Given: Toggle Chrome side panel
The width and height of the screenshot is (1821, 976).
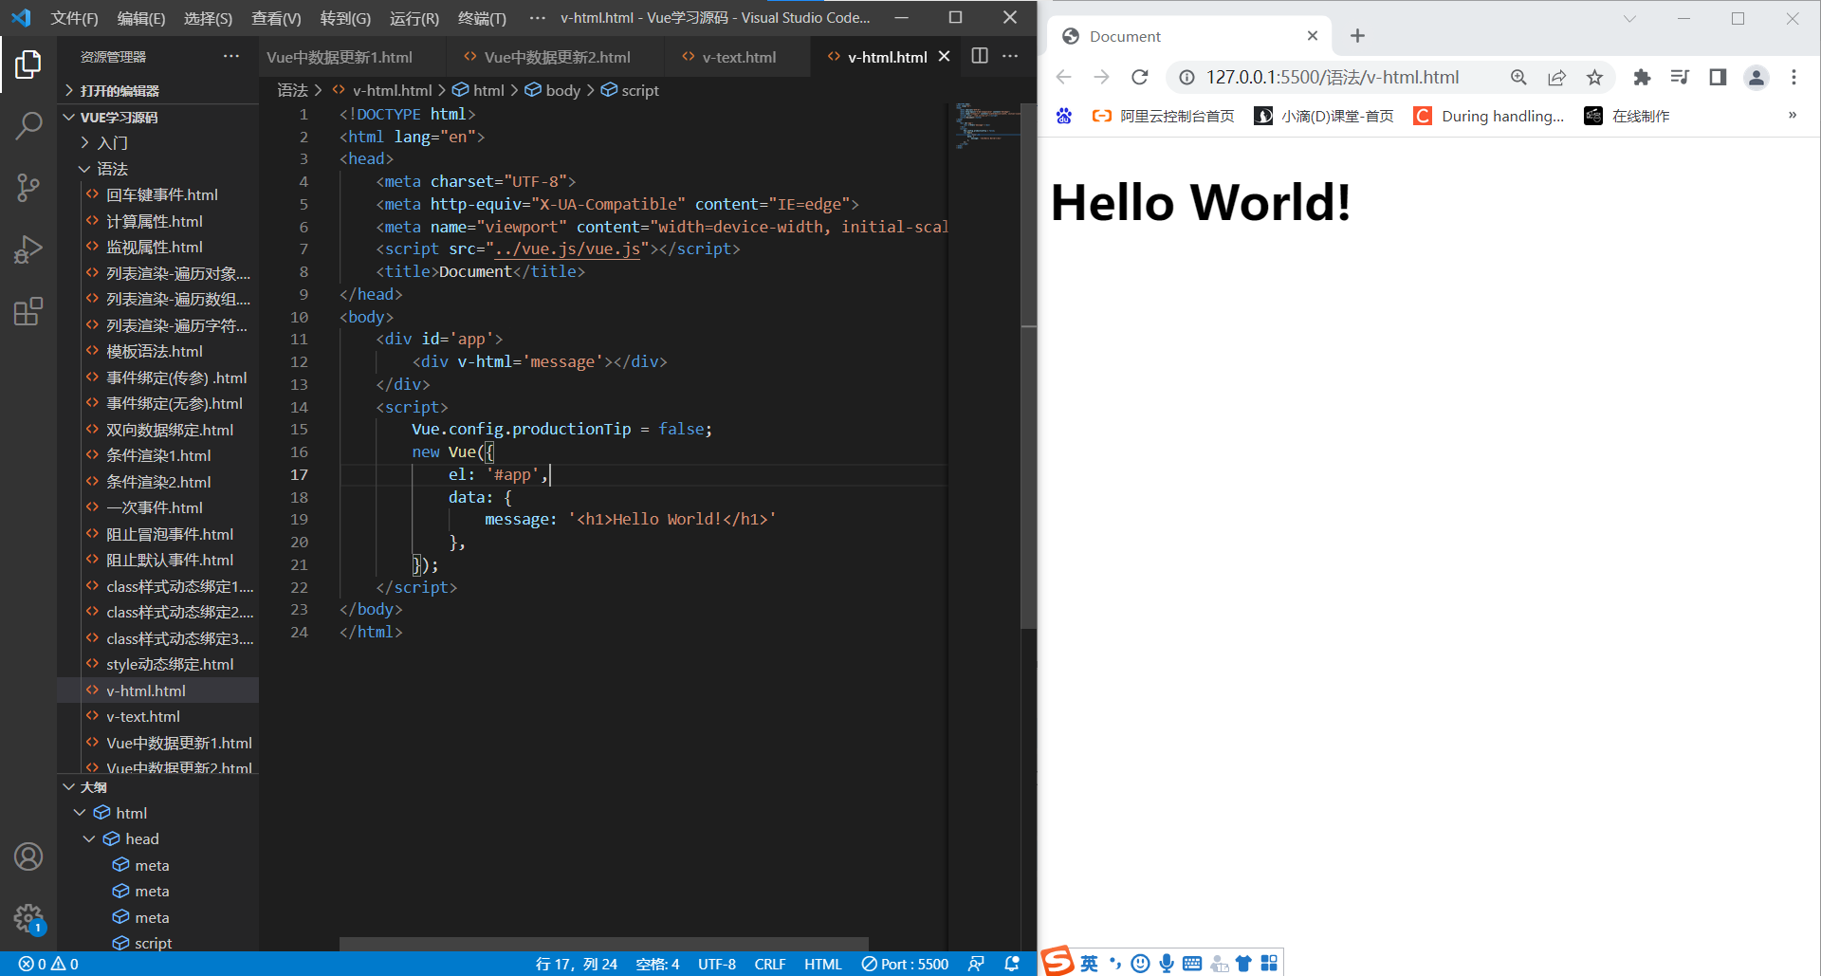Looking at the screenshot, I should [1718, 77].
